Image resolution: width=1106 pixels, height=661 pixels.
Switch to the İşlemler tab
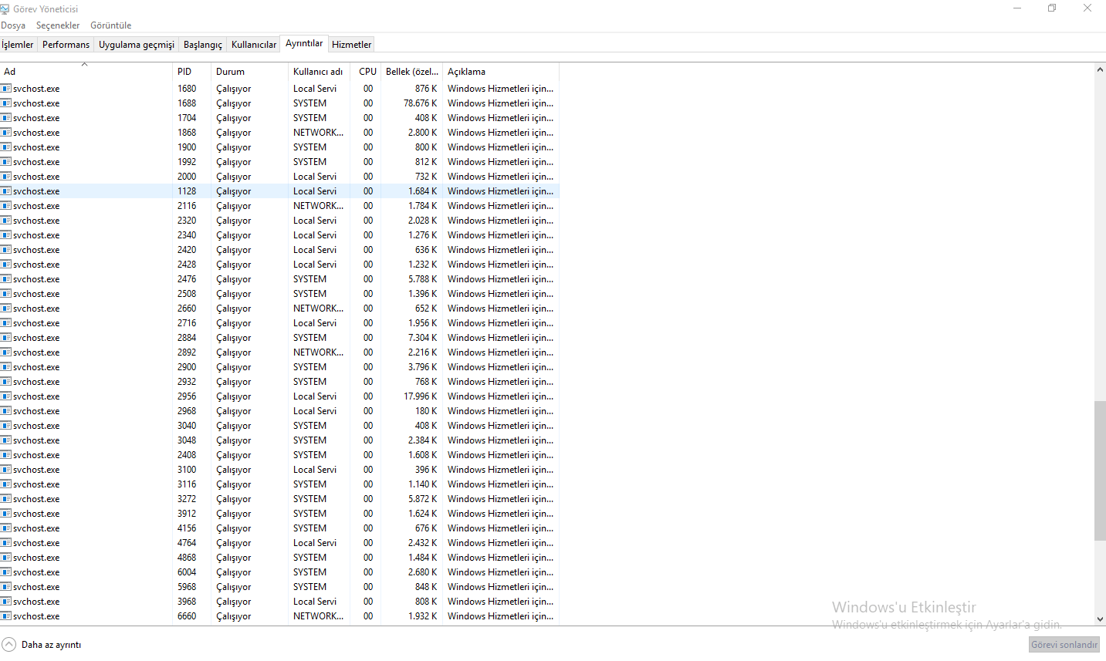[18, 45]
